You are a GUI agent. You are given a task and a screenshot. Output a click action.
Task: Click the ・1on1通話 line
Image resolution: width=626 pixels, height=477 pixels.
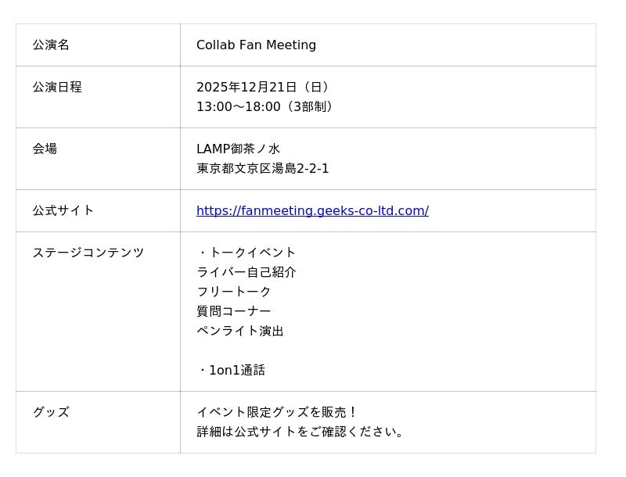click(232, 370)
